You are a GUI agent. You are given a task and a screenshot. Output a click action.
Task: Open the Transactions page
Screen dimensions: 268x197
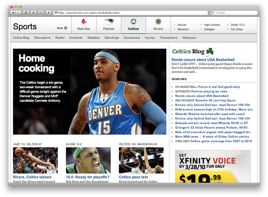[168, 37]
